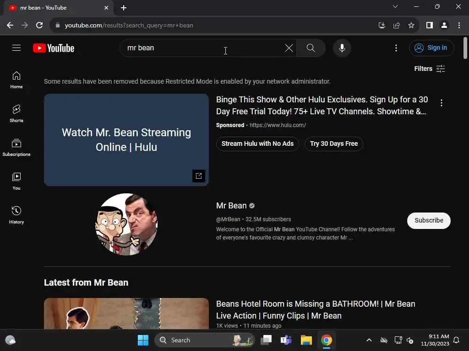The height and width of the screenshot is (351, 469).
Task: Expand the tab search chevron
Action: coord(395,6)
